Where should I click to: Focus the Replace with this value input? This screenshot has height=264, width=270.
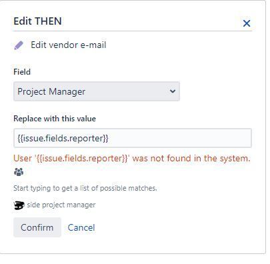click(x=133, y=138)
